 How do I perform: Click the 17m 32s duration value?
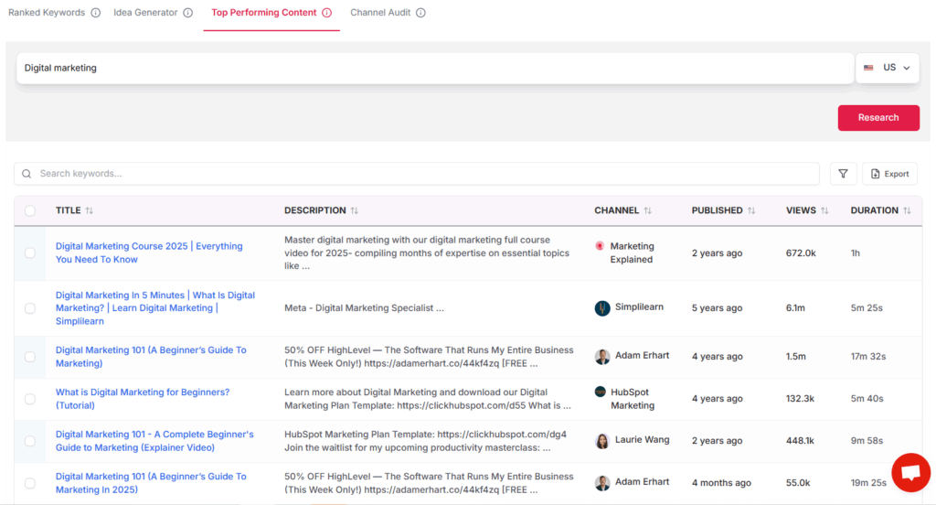(868, 357)
